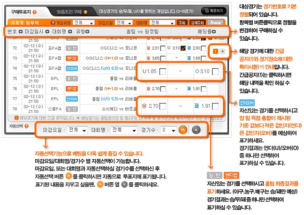Click the 스페FA league cell on row 78
The width and height of the screenshot is (304, 215).
[55, 109]
